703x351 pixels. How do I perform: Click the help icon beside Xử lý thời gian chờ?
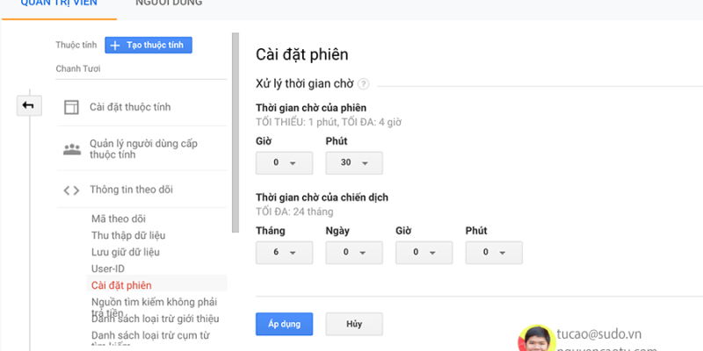[363, 84]
